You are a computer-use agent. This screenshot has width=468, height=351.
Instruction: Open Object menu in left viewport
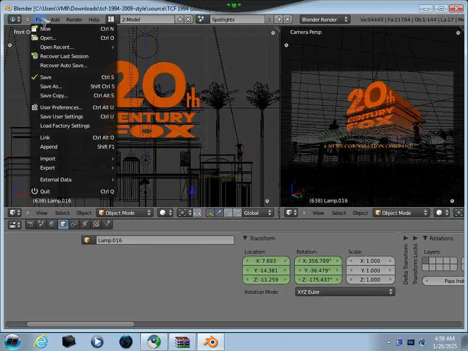point(84,213)
